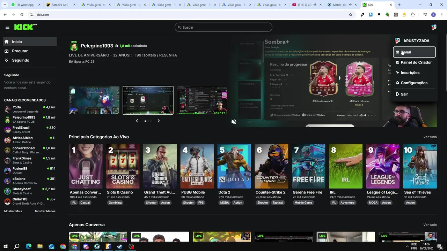Open Windows Start menu
Image resolution: width=447 pixels, height=251 pixels.
pos(5,246)
